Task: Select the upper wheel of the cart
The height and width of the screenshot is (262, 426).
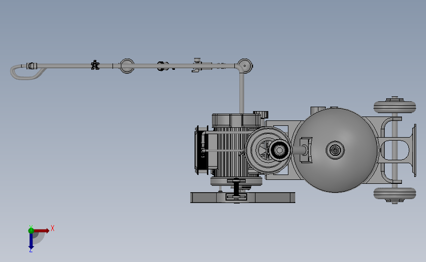Action: (395, 107)
